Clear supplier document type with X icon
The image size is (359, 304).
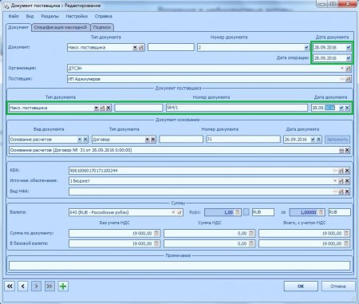click(x=108, y=108)
